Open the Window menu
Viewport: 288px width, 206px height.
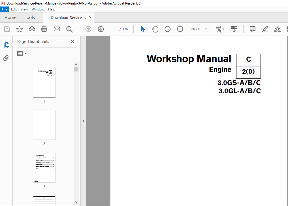coord(38,9)
